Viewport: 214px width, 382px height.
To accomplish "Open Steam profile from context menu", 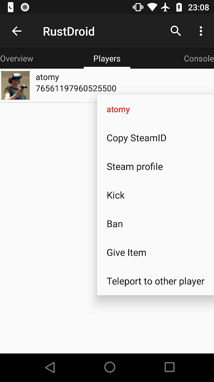I will point(155,166).
